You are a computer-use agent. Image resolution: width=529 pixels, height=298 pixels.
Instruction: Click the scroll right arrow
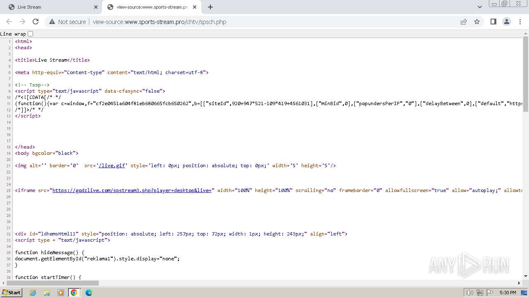coord(519,283)
